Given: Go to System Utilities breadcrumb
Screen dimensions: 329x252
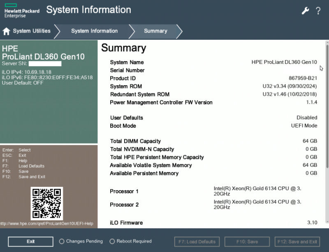Looking at the screenshot, I should [32, 31].
